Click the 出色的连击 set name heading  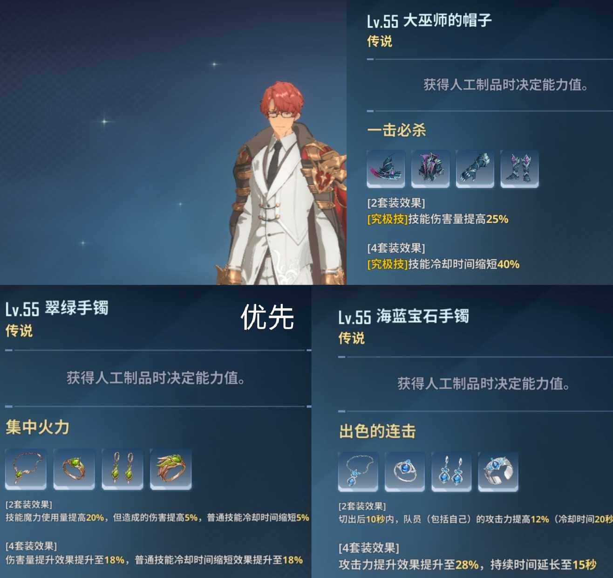click(x=377, y=431)
